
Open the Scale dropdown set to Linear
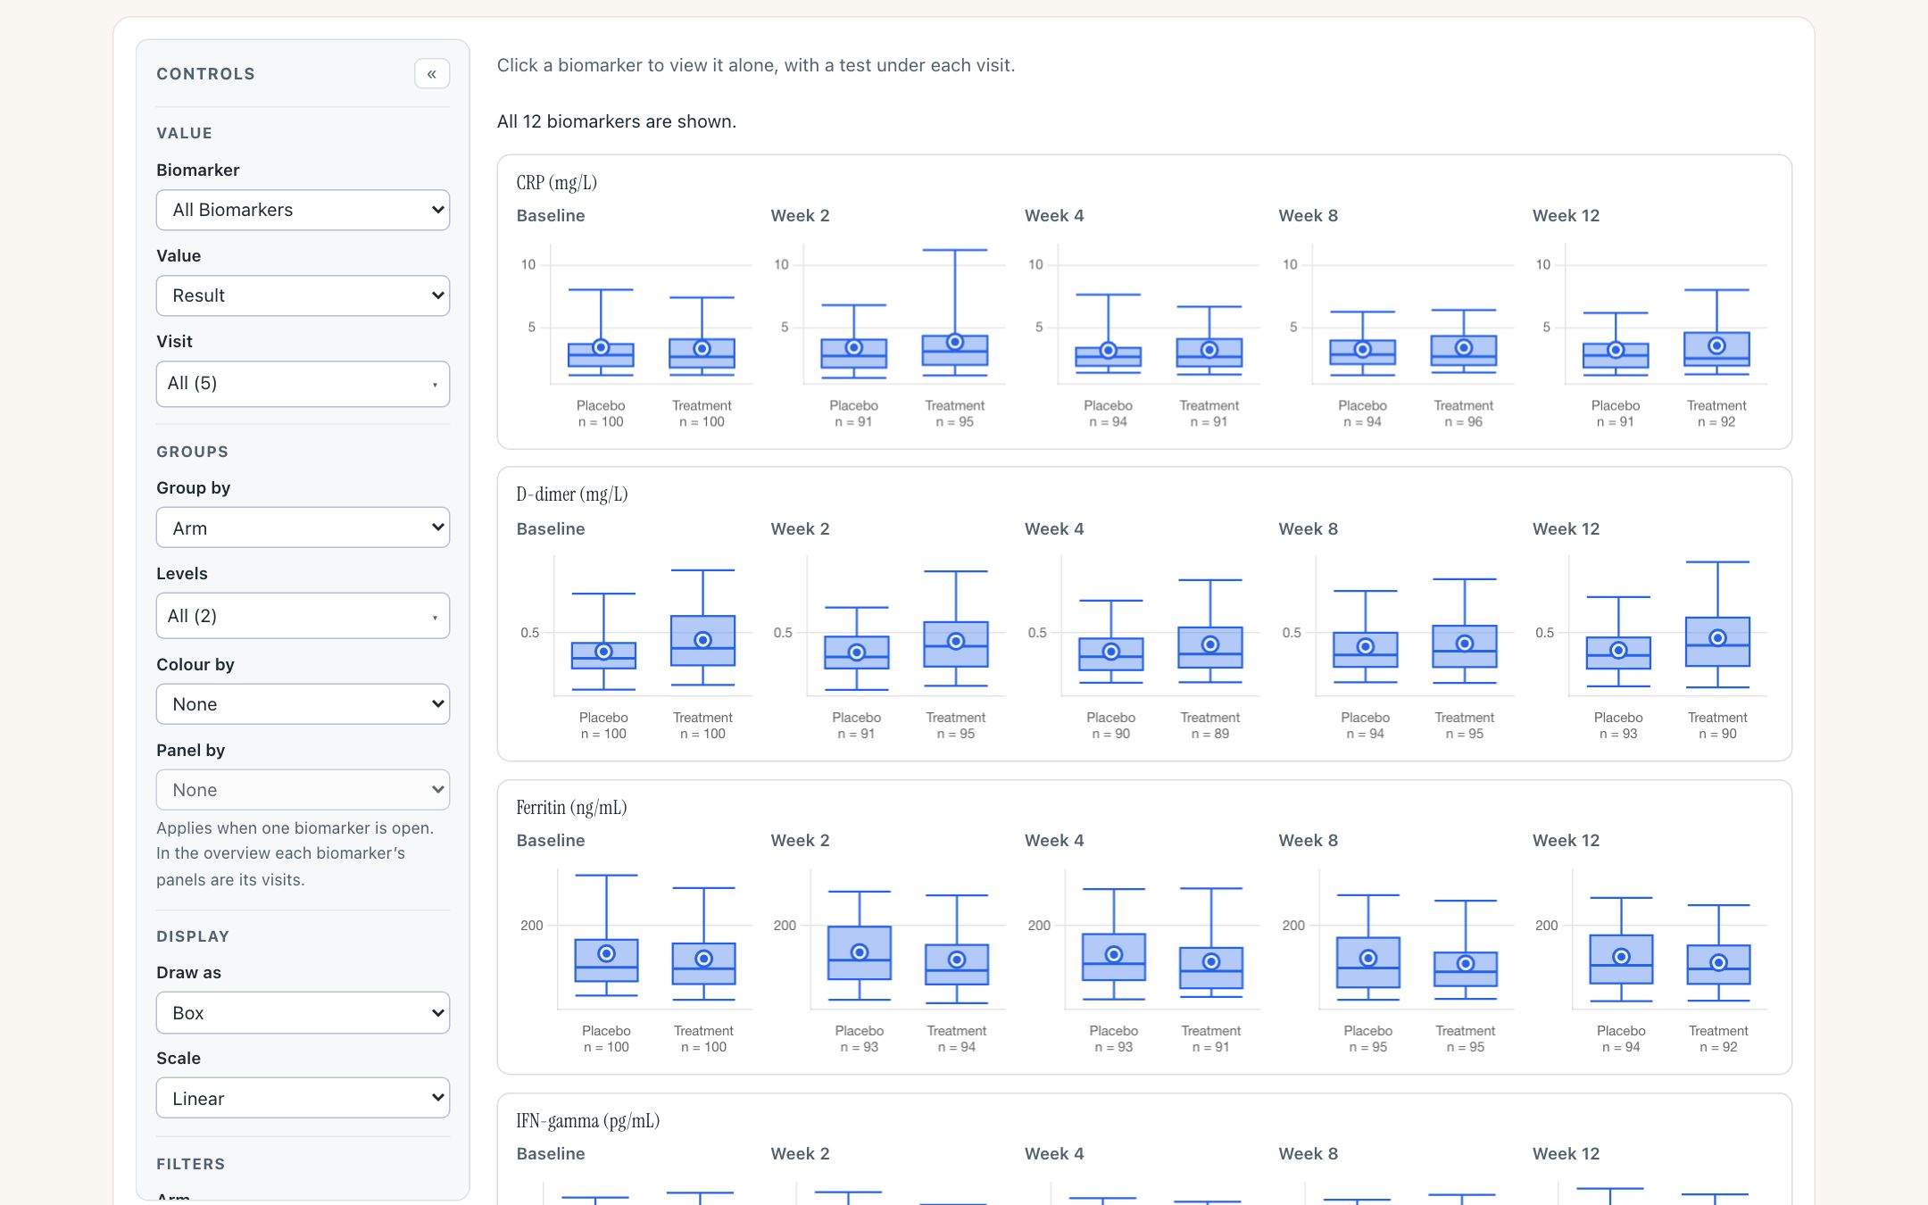point(303,1098)
